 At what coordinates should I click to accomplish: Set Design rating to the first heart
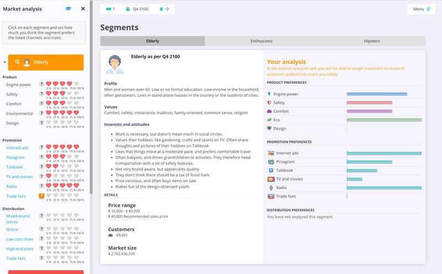point(49,122)
